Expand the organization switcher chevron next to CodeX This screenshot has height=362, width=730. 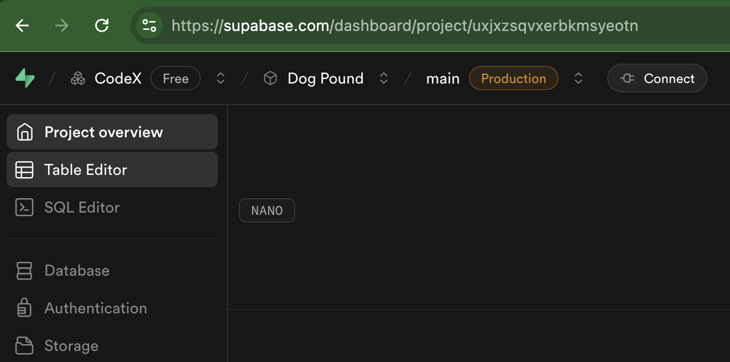tap(220, 78)
